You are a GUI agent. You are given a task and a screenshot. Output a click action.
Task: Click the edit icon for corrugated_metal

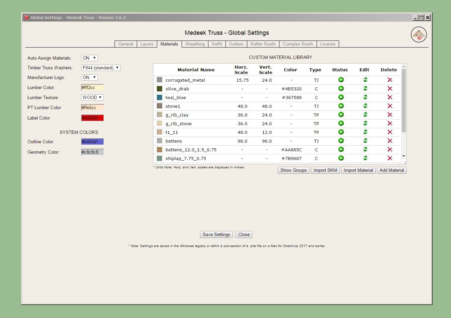point(365,80)
